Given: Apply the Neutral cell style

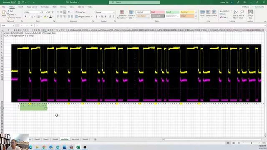Looking at the screenshot, I should [187, 12].
